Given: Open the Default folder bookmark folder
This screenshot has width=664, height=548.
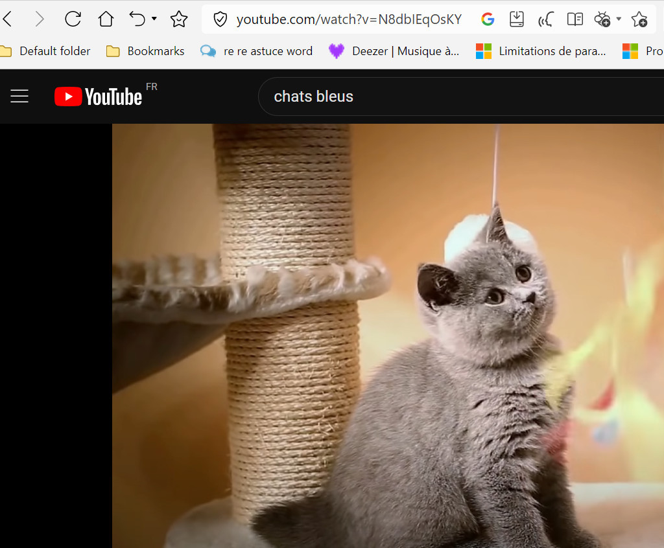Looking at the screenshot, I should tap(46, 51).
